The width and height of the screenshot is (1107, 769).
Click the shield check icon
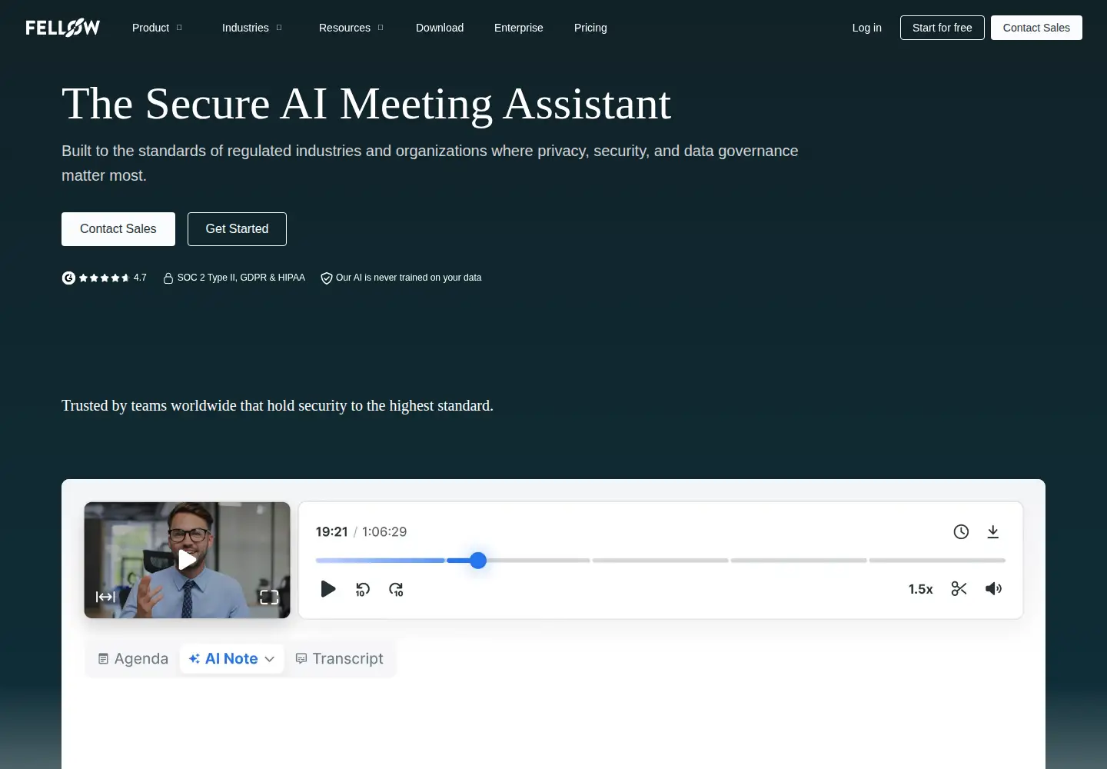(327, 278)
